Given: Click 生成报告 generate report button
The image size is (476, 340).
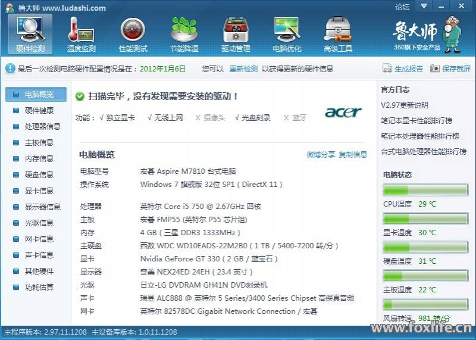Looking at the screenshot, I should pyautogui.click(x=403, y=69).
